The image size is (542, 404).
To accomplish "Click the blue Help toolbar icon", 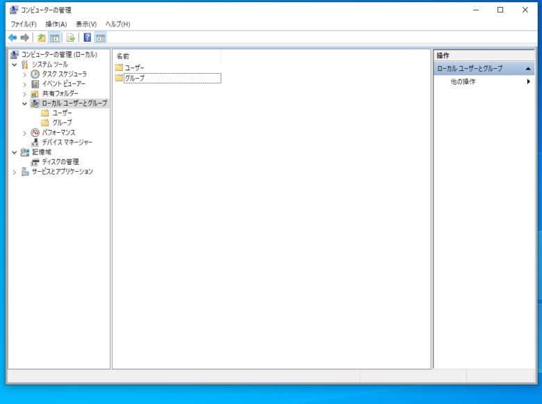I will [88, 38].
